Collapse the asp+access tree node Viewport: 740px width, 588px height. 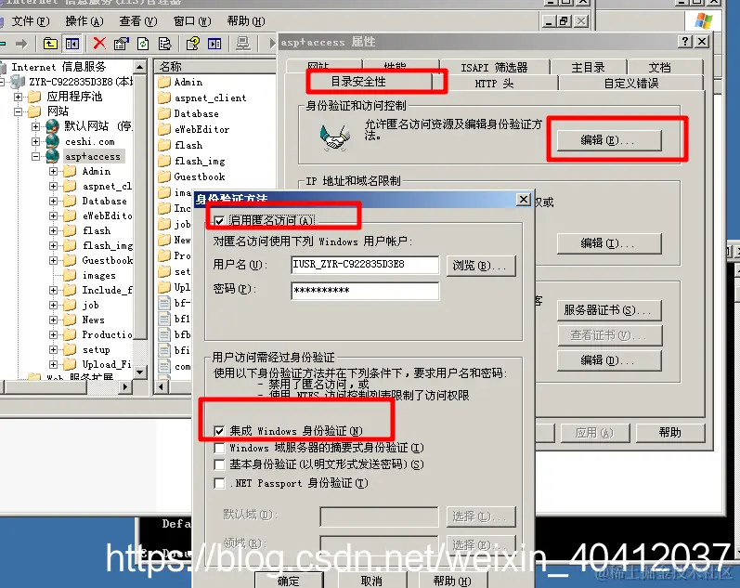click(x=36, y=156)
